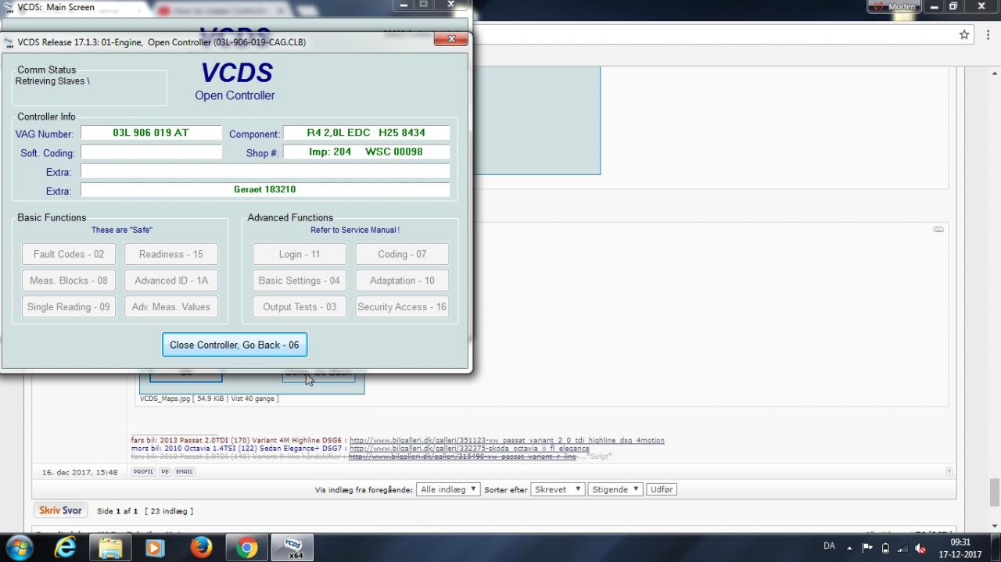1001x562 pixels.
Task: Click the Morten Chrome profile button
Action: pyautogui.click(x=893, y=6)
